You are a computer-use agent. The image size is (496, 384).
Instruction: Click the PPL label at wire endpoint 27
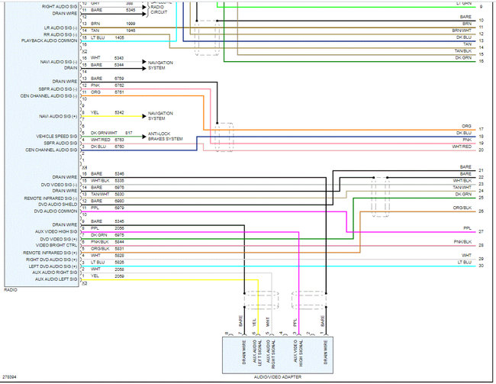point(468,228)
